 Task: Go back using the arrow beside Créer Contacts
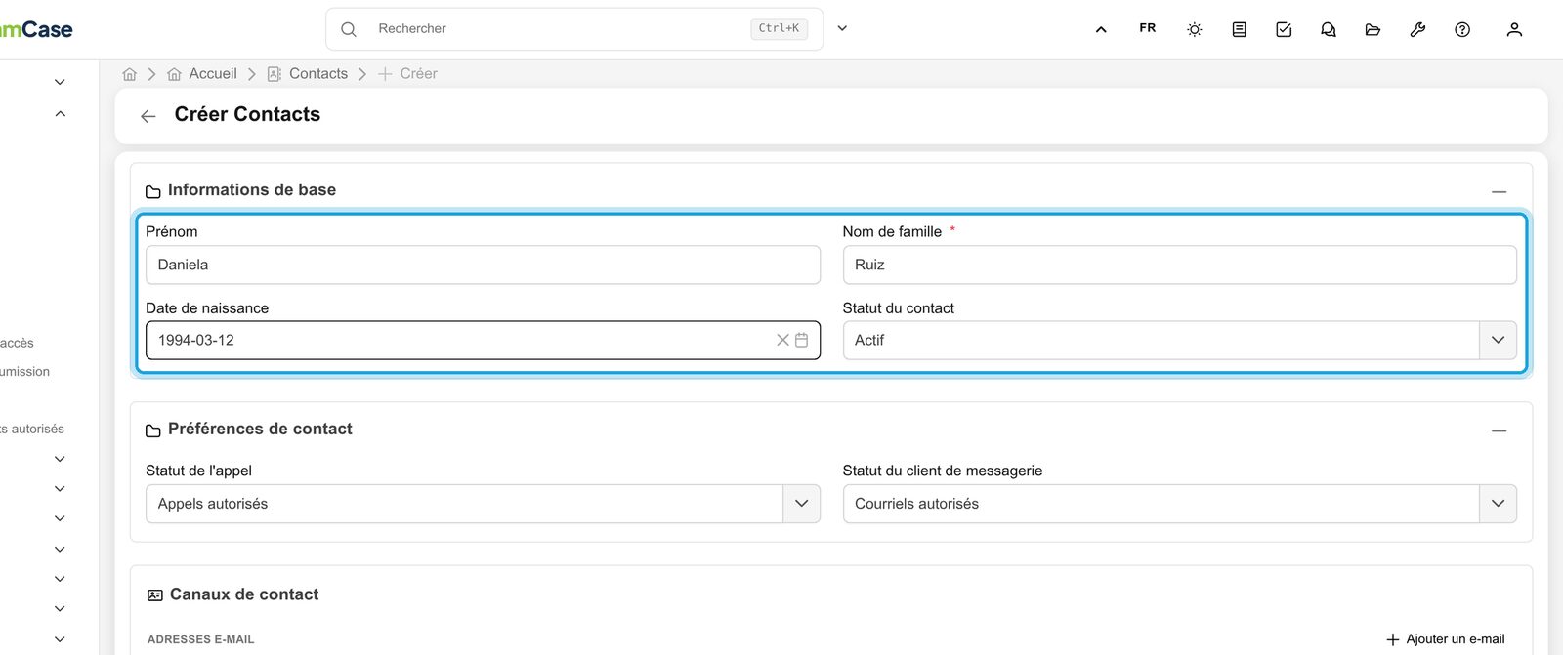148,116
